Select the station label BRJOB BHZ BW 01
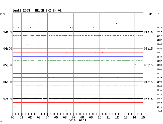 pos(48,11)
